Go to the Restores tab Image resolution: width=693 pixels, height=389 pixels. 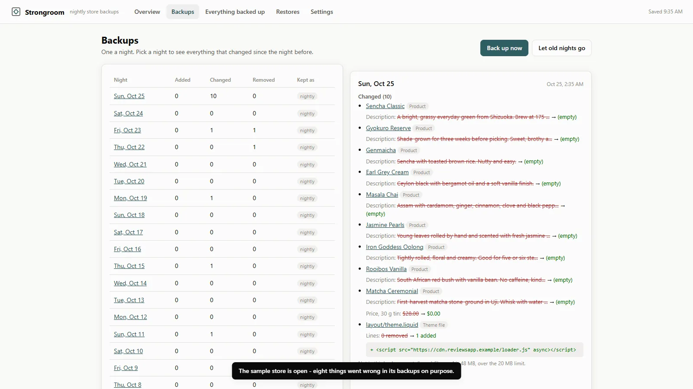288,12
